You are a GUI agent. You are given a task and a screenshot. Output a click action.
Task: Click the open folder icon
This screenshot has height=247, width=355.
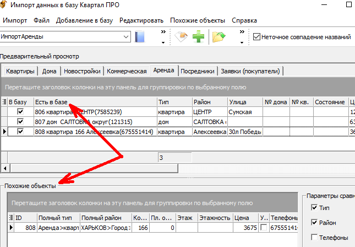pos(220,37)
